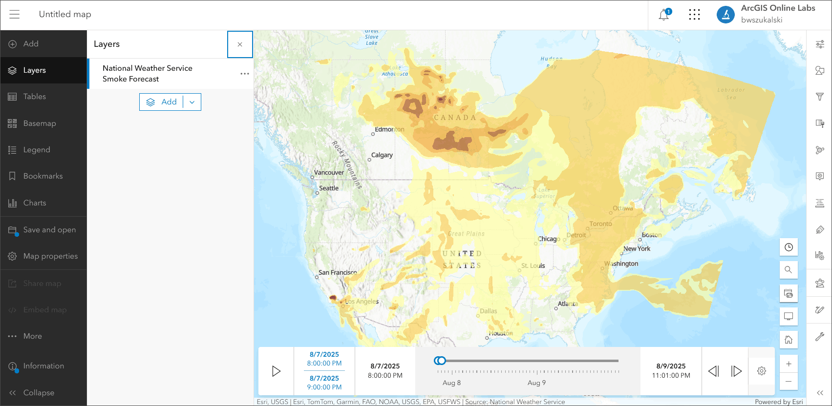832x406 pixels.
Task: Click the Untitled map title
Action: [65, 14]
